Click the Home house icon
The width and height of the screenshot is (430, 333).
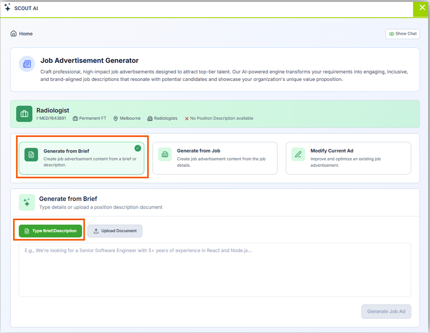click(x=13, y=34)
